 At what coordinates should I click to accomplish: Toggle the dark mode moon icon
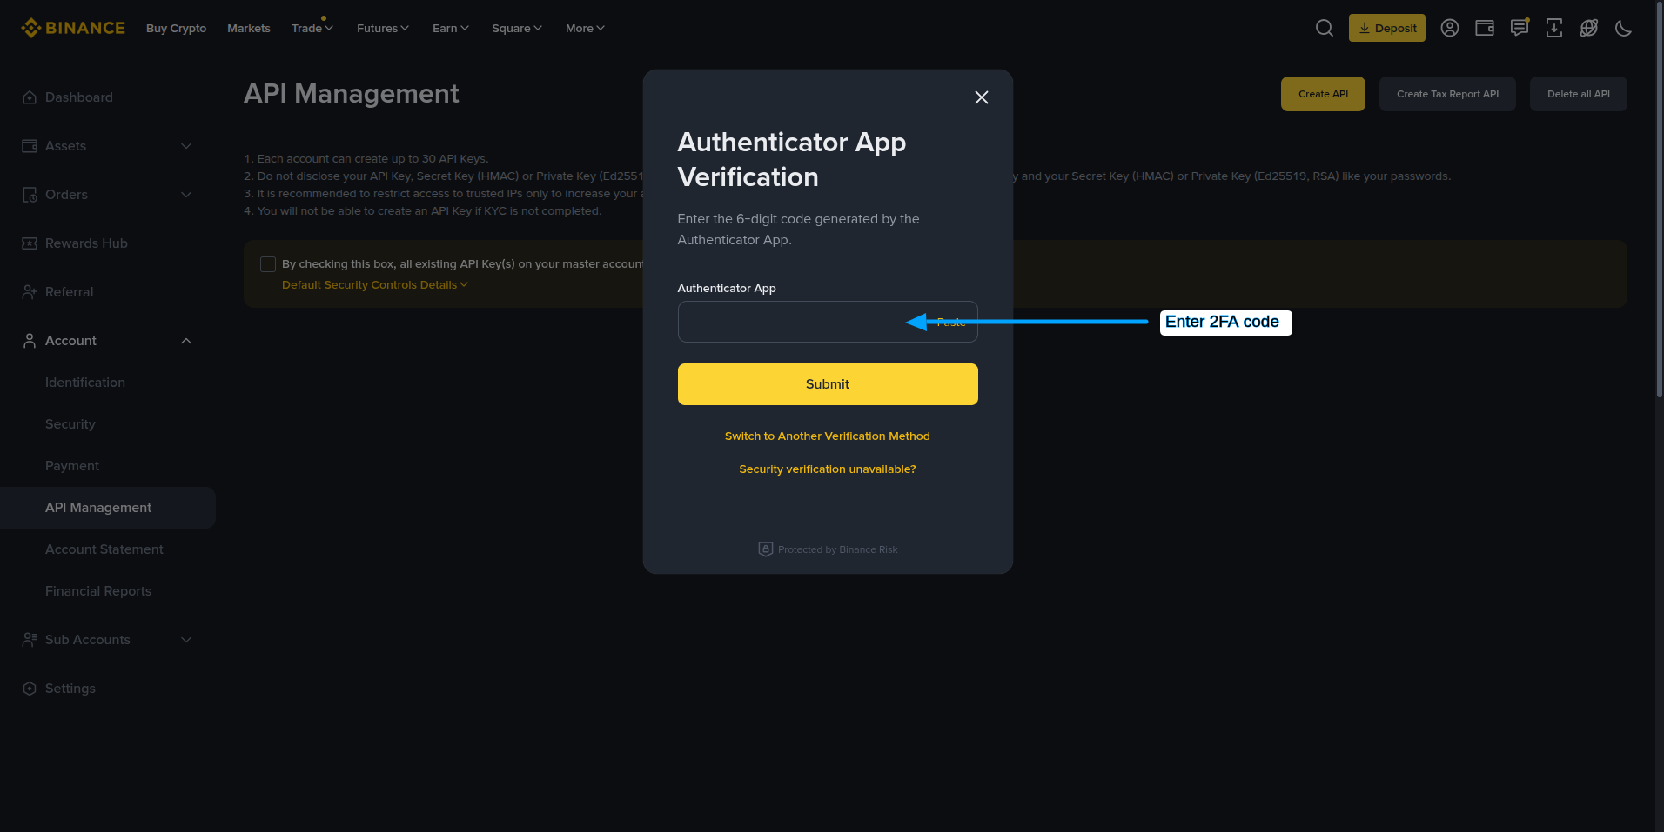pyautogui.click(x=1624, y=28)
